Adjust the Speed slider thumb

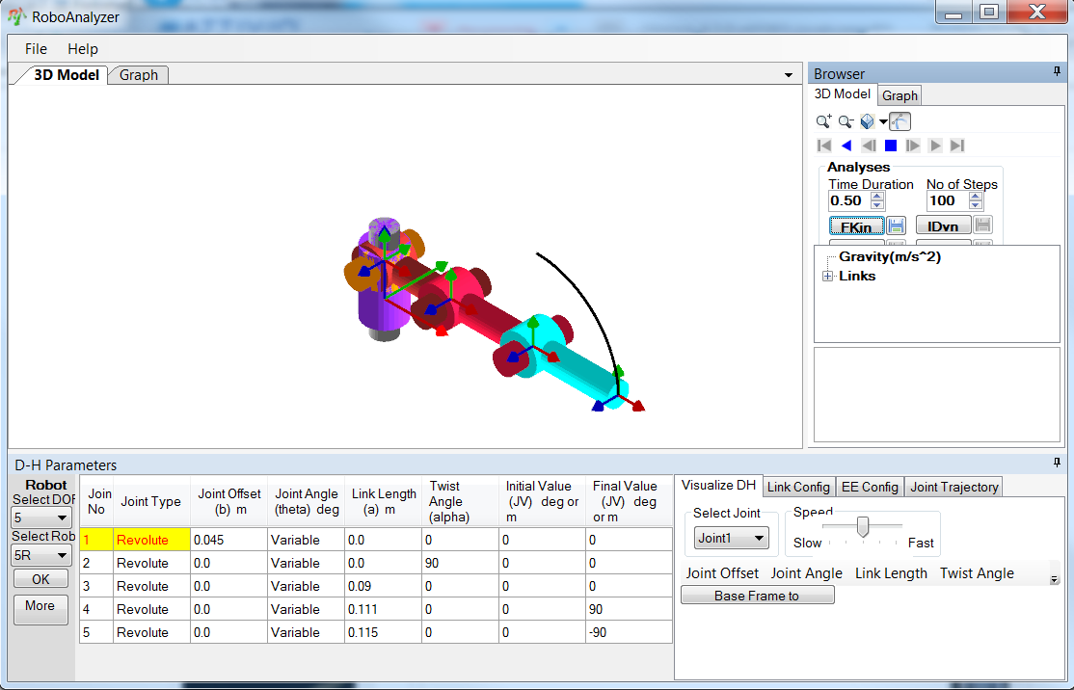click(863, 526)
